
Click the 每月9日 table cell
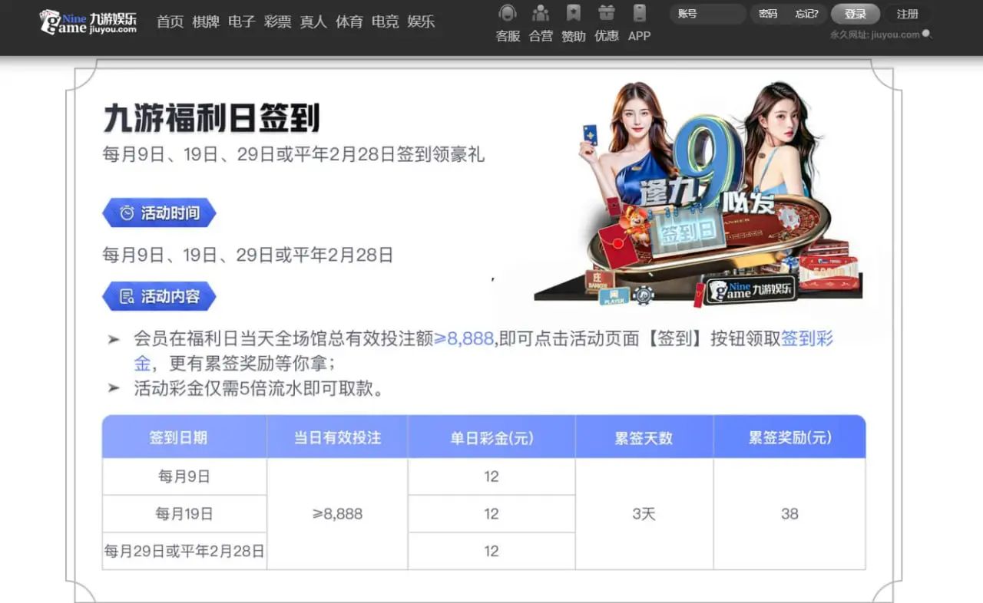pos(184,476)
